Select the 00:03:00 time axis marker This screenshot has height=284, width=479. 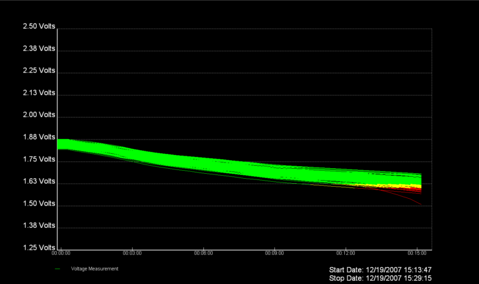(132, 253)
